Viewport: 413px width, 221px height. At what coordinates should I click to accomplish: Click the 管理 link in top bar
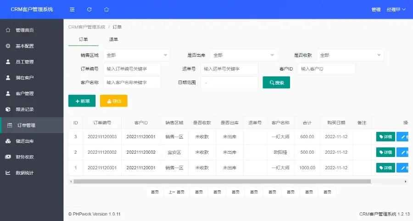[376, 10]
